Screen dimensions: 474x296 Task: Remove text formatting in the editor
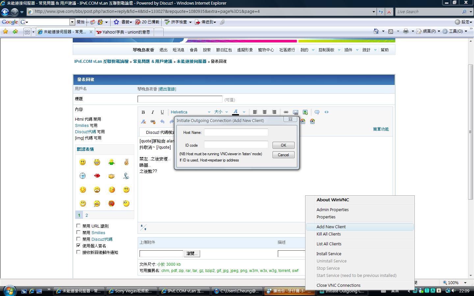click(143, 121)
